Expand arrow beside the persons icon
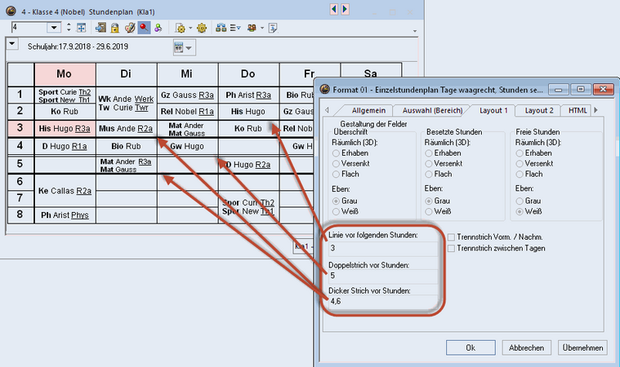This screenshot has height=367, width=620. pos(261,28)
